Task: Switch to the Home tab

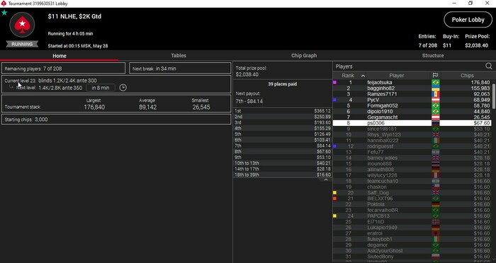Action: (60, 56)
